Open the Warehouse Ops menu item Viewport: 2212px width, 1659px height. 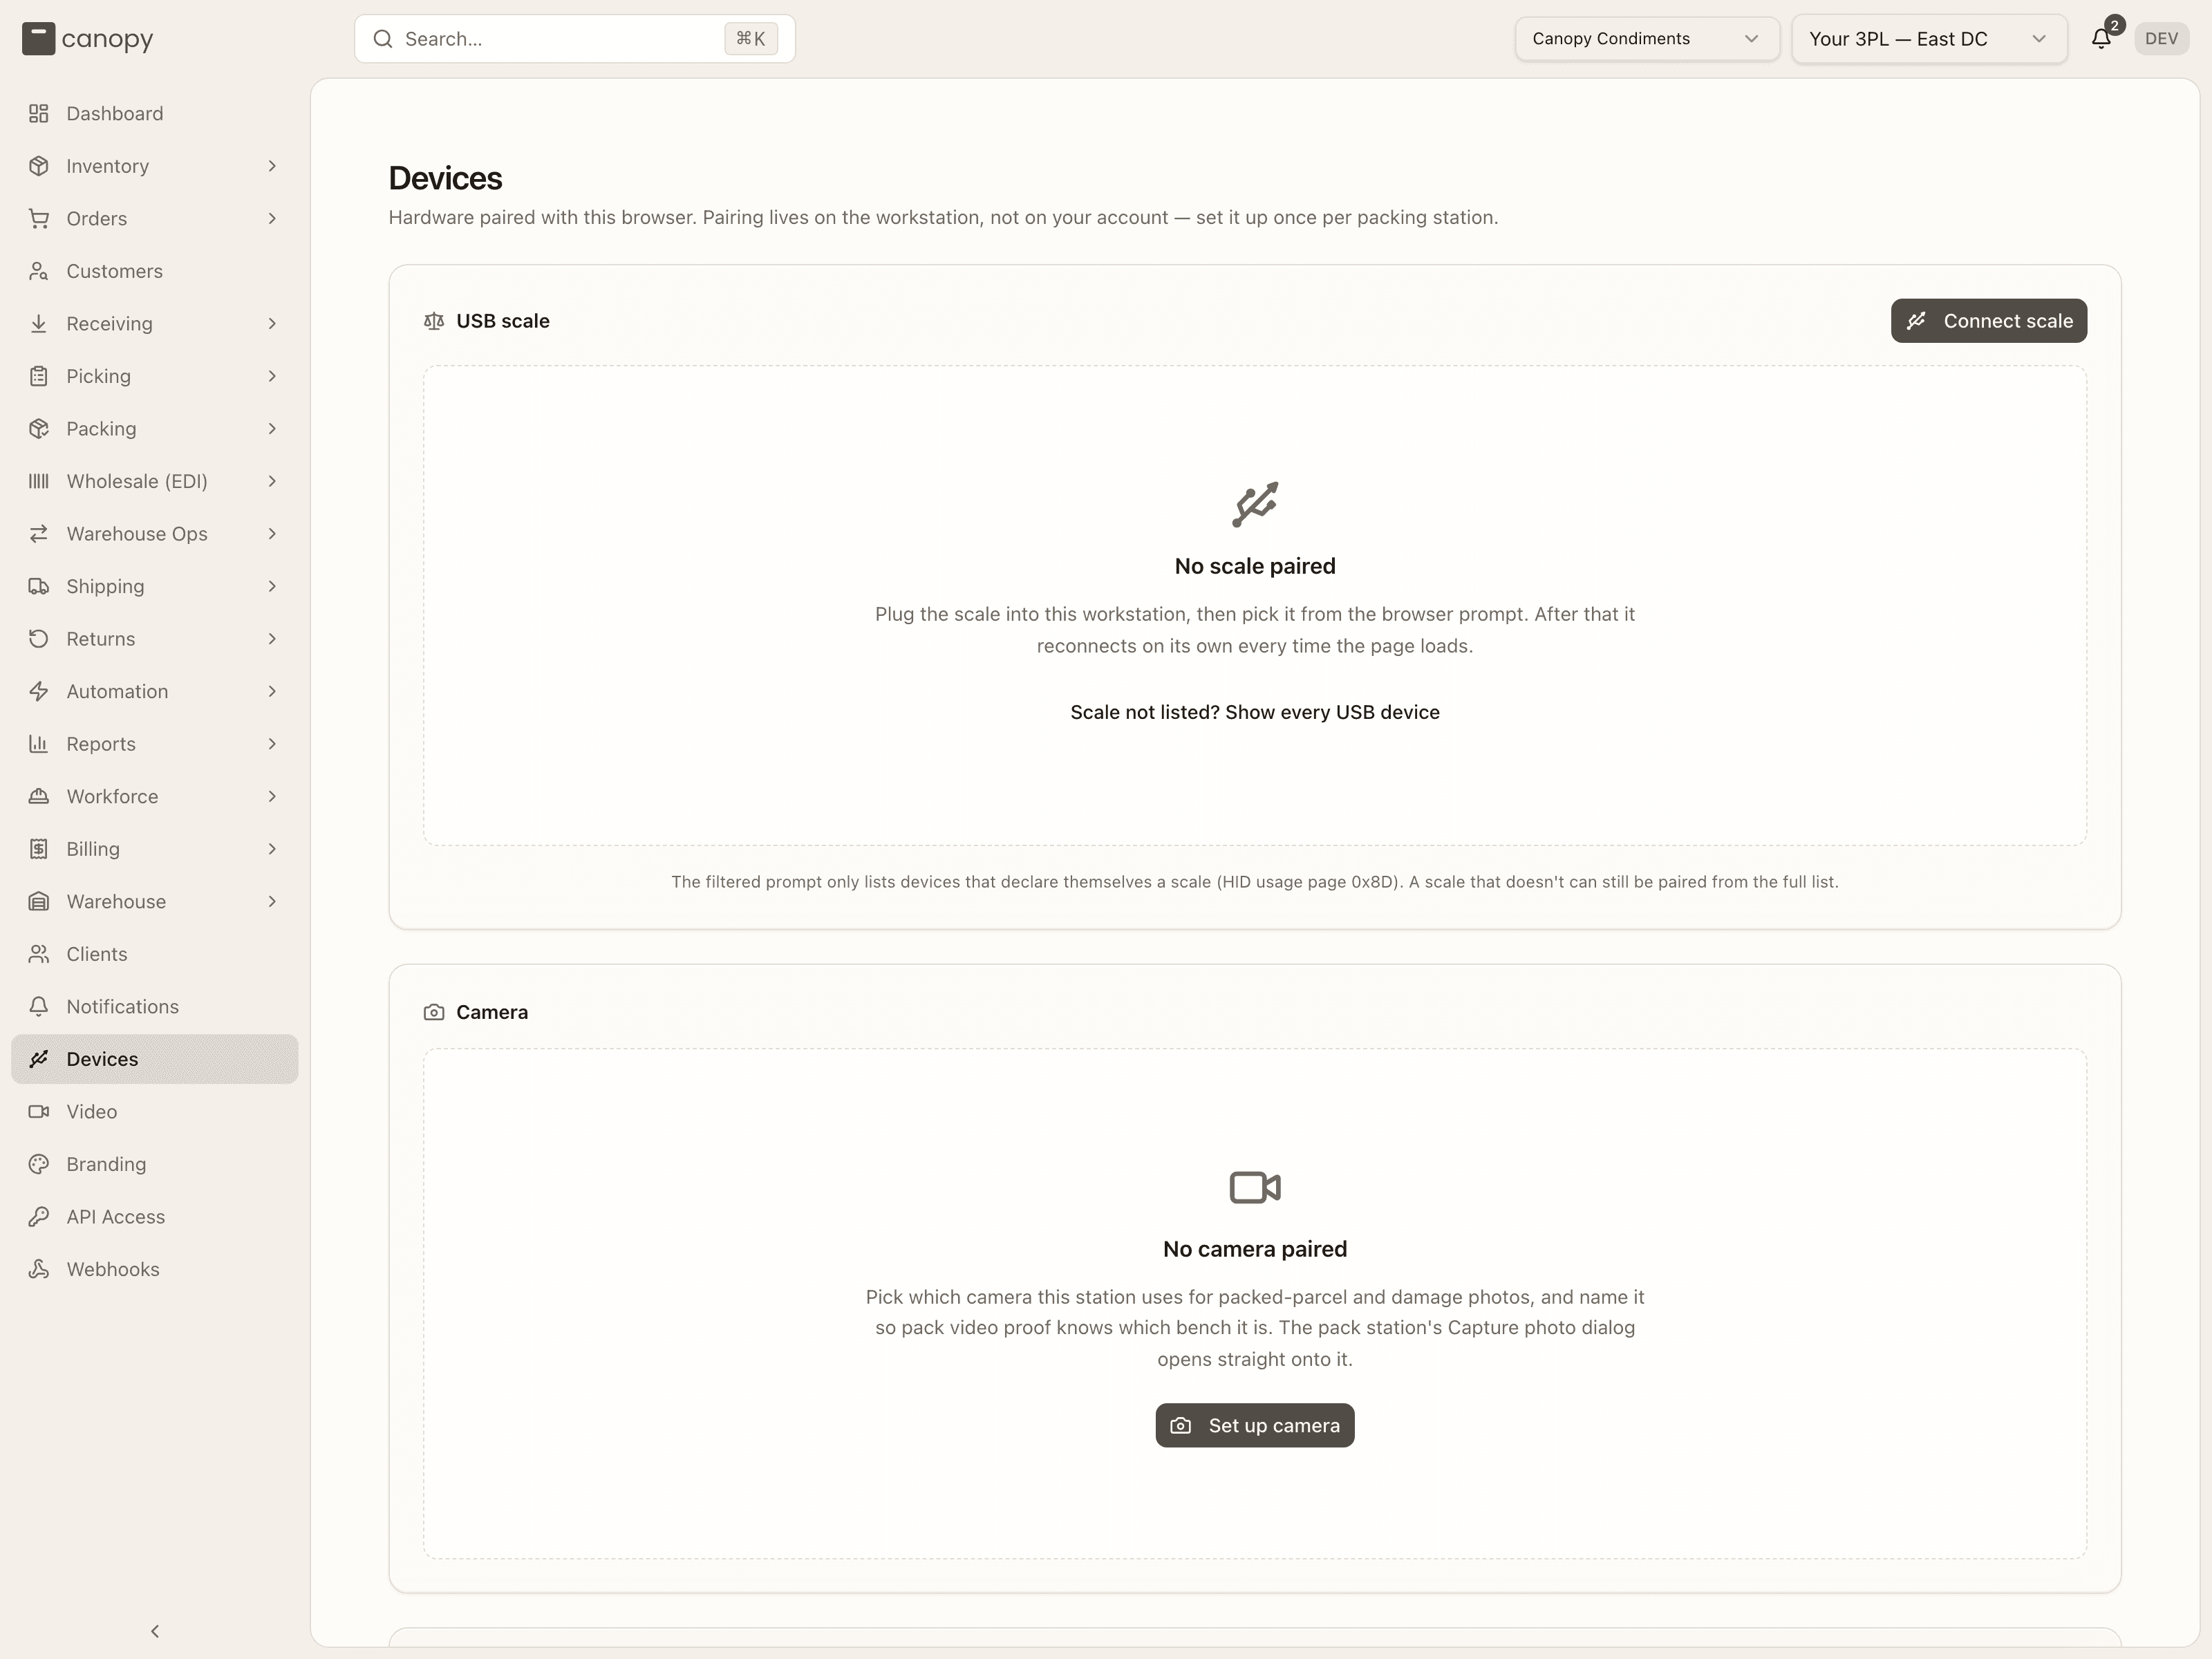pyautogui.click(x=155, y=534)
